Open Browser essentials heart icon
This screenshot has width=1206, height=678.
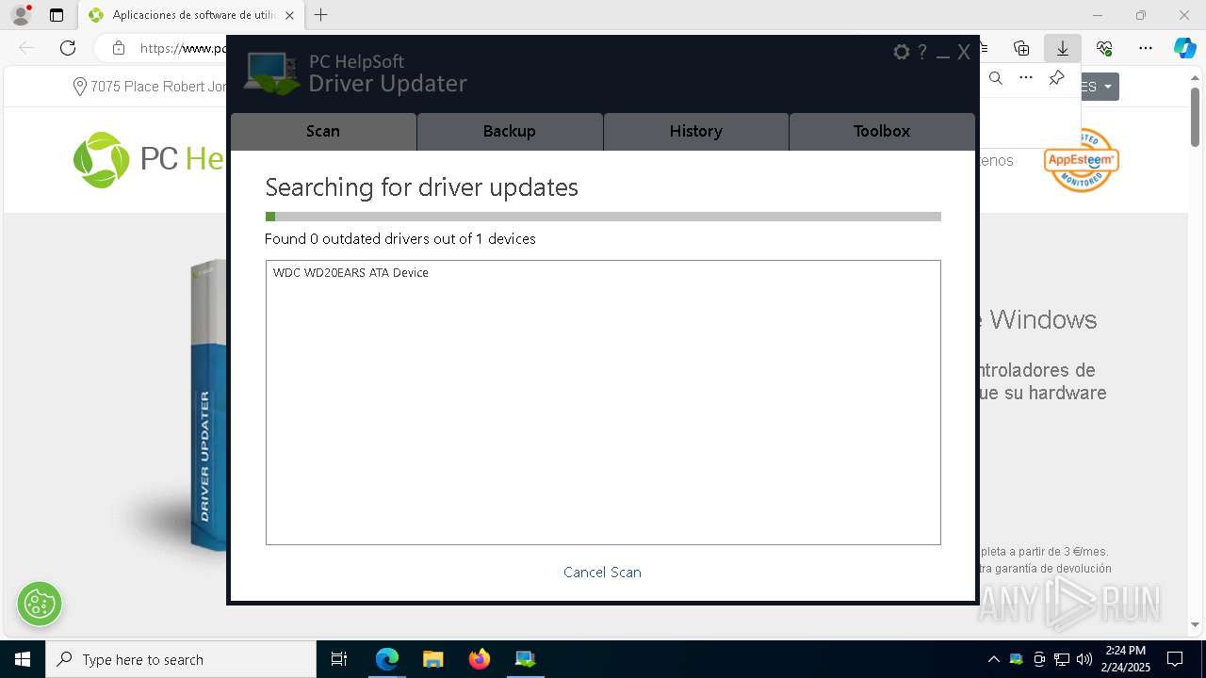[x=1104, y=48]
